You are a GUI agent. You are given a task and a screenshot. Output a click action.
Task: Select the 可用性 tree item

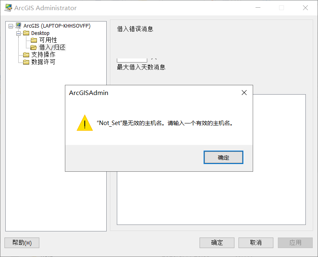pos(48,40)
